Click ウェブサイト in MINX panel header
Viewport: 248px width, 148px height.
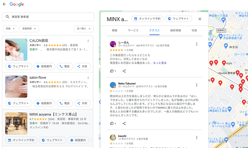point(179,19)
